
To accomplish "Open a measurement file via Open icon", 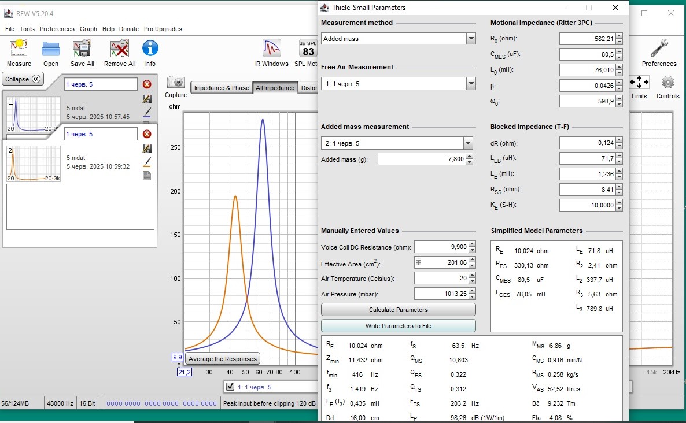I will (51, 50).
